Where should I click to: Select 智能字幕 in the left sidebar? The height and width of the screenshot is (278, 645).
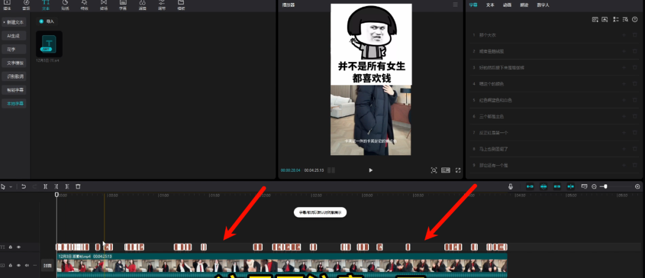click(14, 89)
